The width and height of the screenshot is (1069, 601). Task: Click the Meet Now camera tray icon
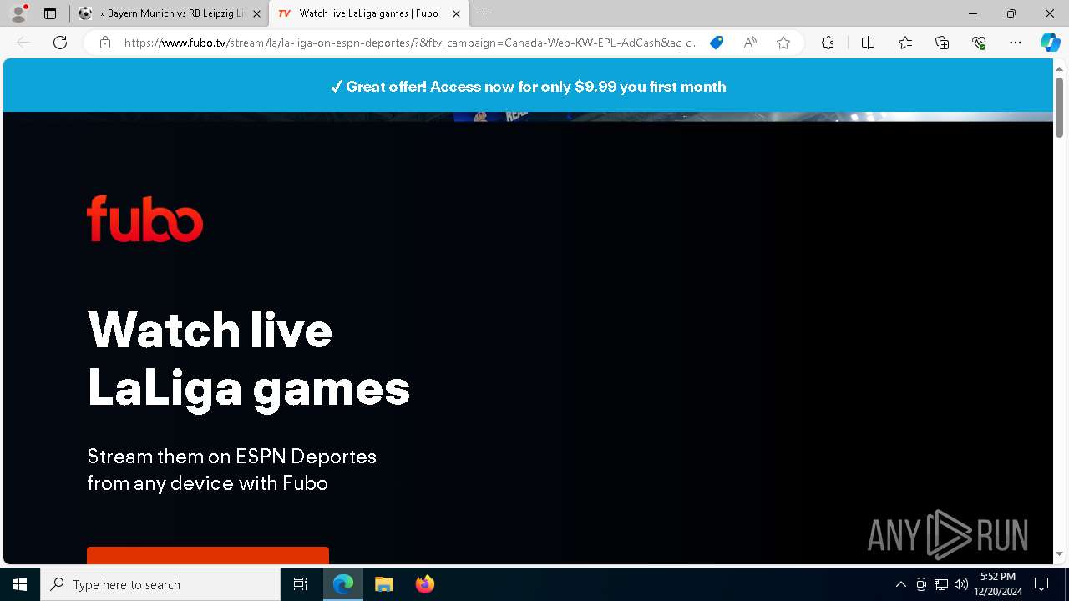(921, 584)
